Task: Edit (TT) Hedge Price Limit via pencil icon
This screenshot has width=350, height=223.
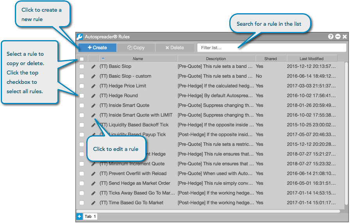Action: tap(93, 86)
